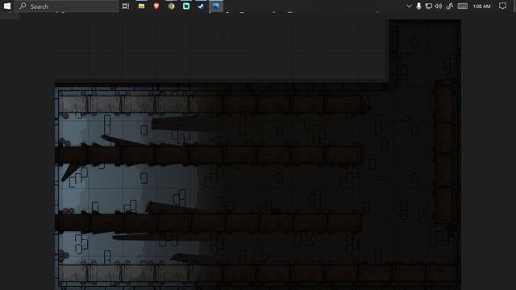This screenshot has width=516, height=290.
Task: Open Google Chrome from the taskbar
Action: coord(171,6)
